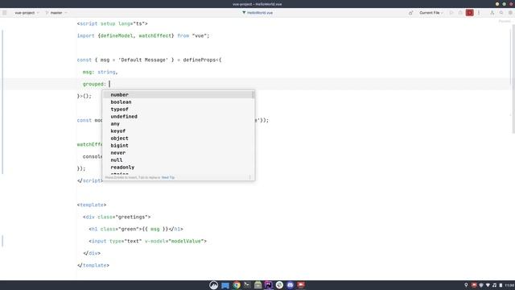Click the location pin tray icon
This screenshot has width=515, height=290.
pos(466,285)
